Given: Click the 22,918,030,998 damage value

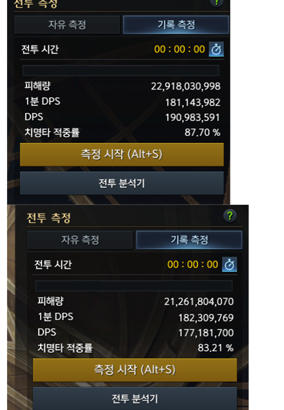Looking at the screenshot, I should click(x=185, y=86).
